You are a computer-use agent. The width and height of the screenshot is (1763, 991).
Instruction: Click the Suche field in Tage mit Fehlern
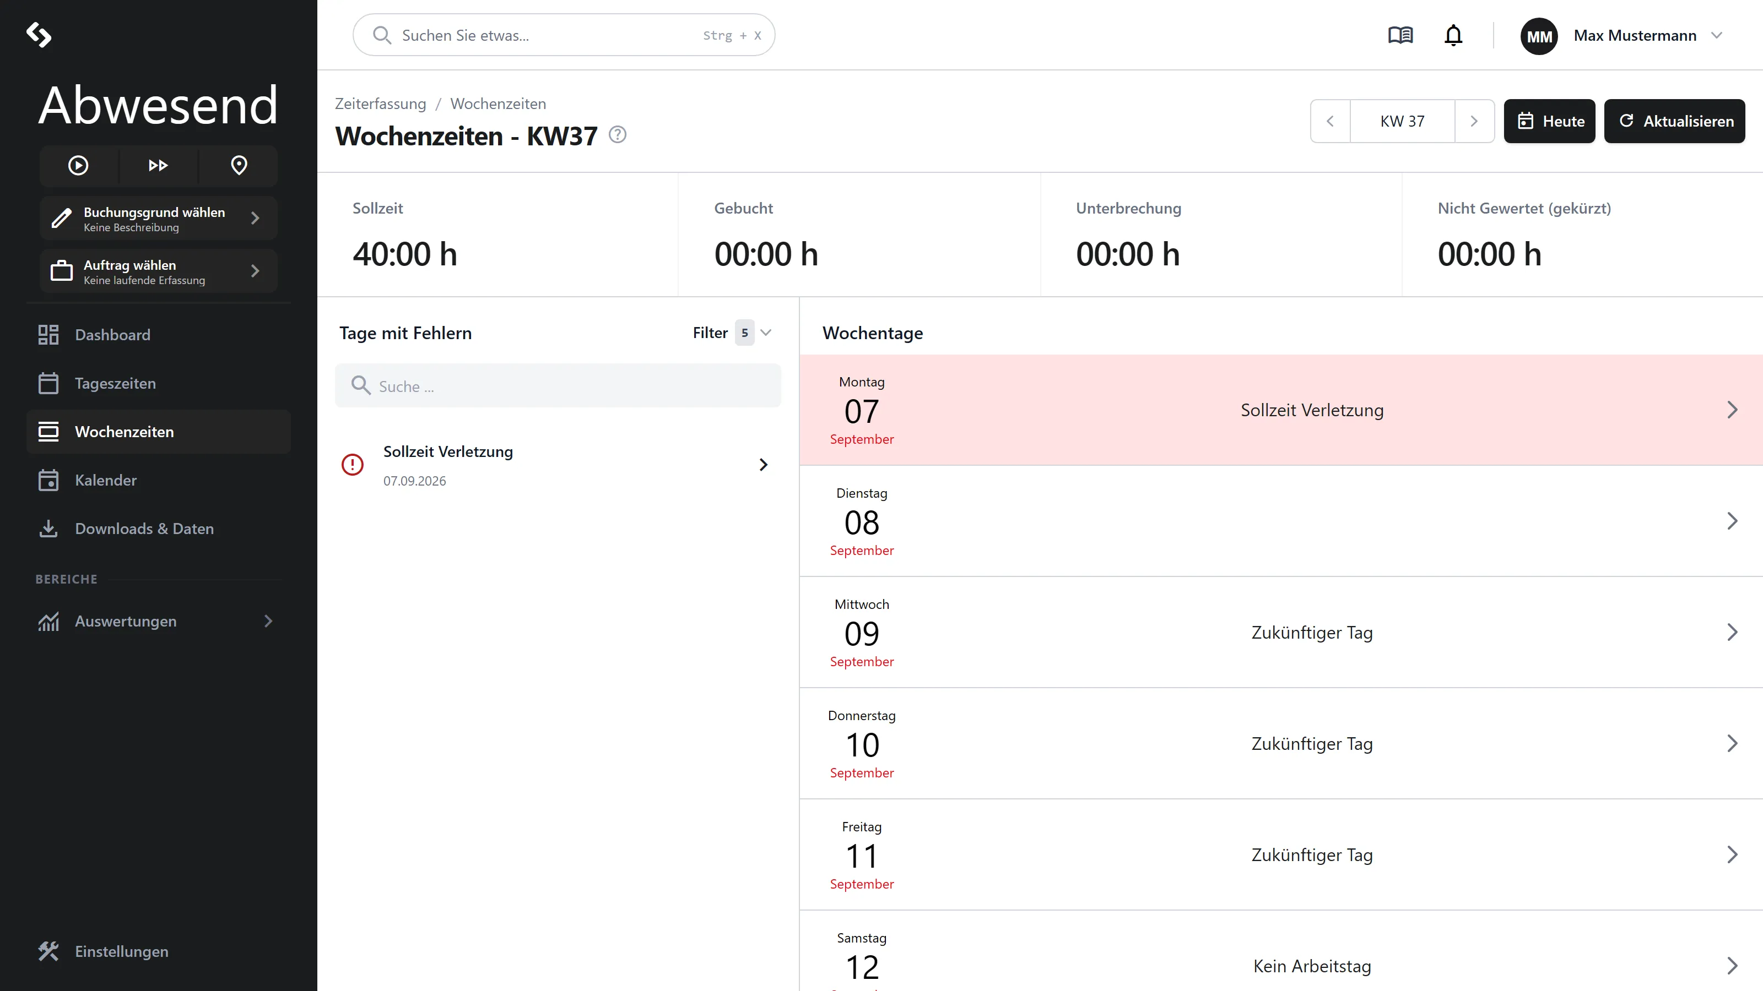pyautogui.click(x=558, y=386)
